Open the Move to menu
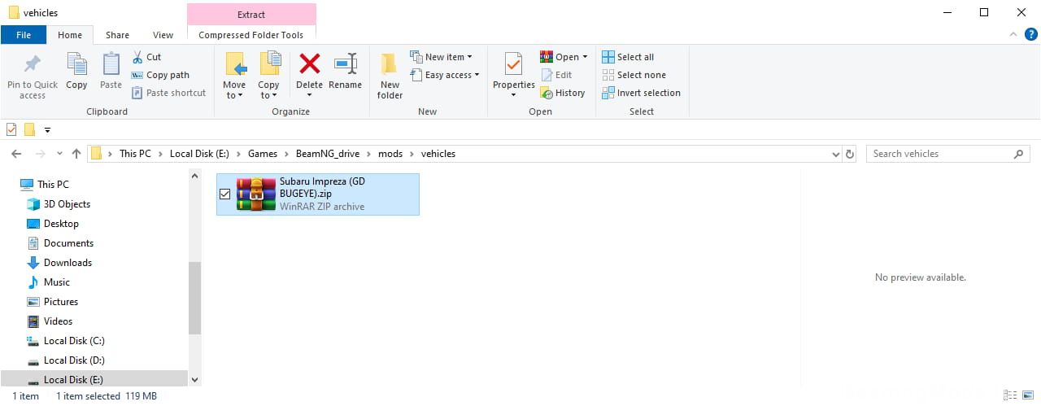Screen dimensions: 1041x406 (x=234, y=76)
